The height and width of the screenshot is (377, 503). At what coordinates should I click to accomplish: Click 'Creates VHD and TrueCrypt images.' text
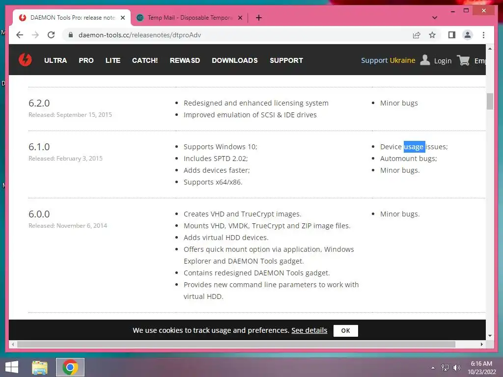point(242,214)
